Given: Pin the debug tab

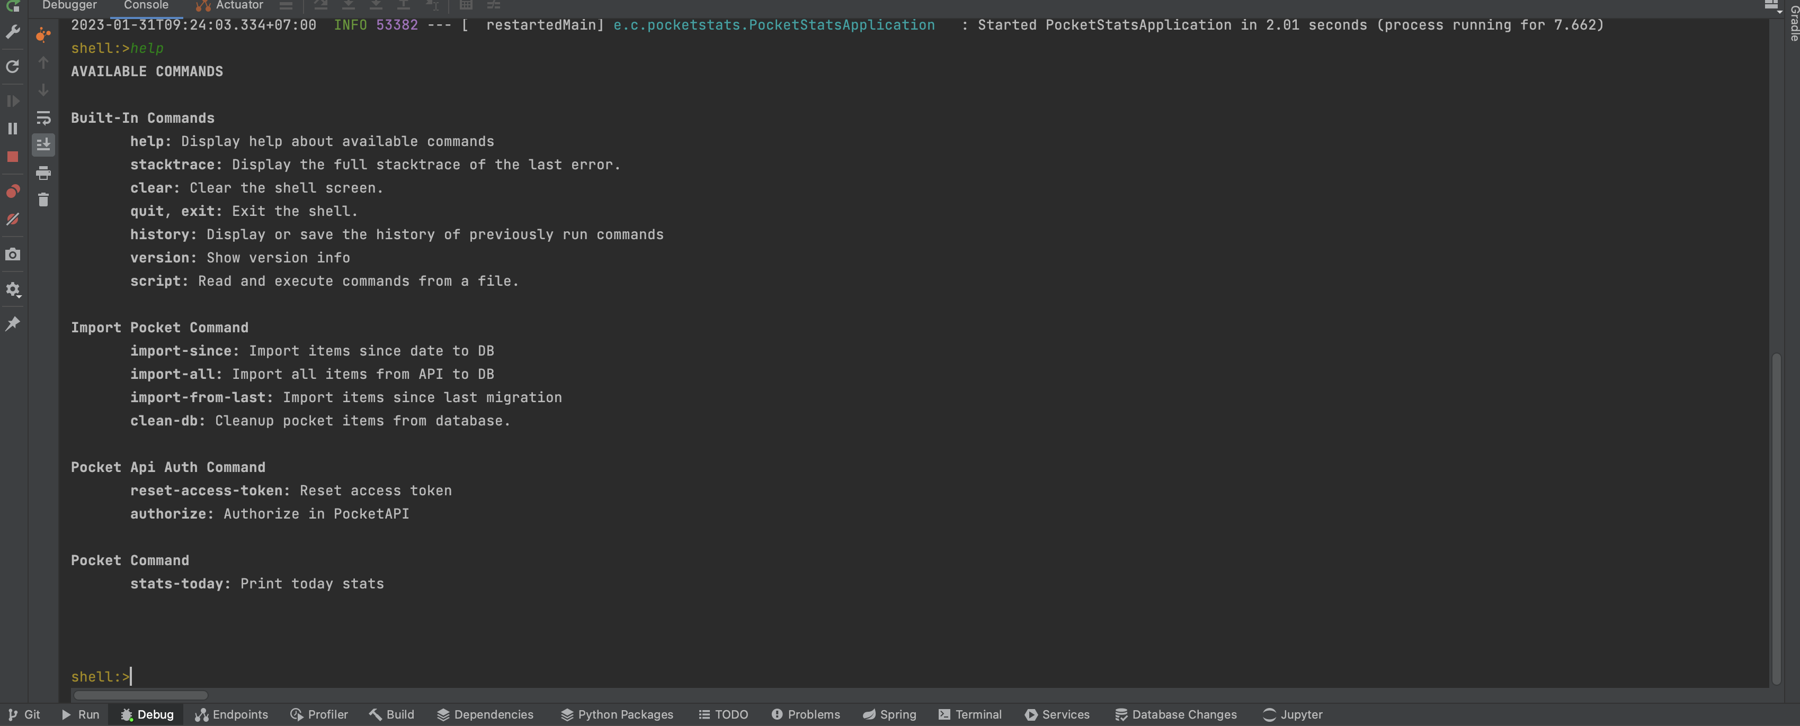Looking at the screenshot, I should [x=13, y=323].
